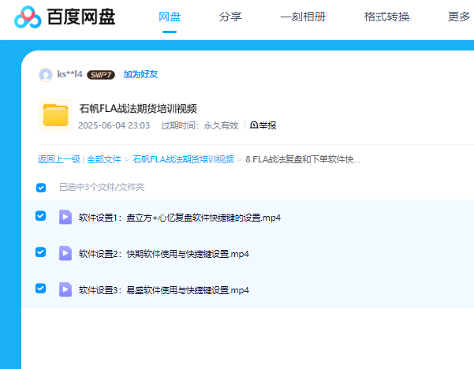This screenshot has height=369, width=474.
Task: Click 加为好友 to add friend
Action: [x=140, y=75]
